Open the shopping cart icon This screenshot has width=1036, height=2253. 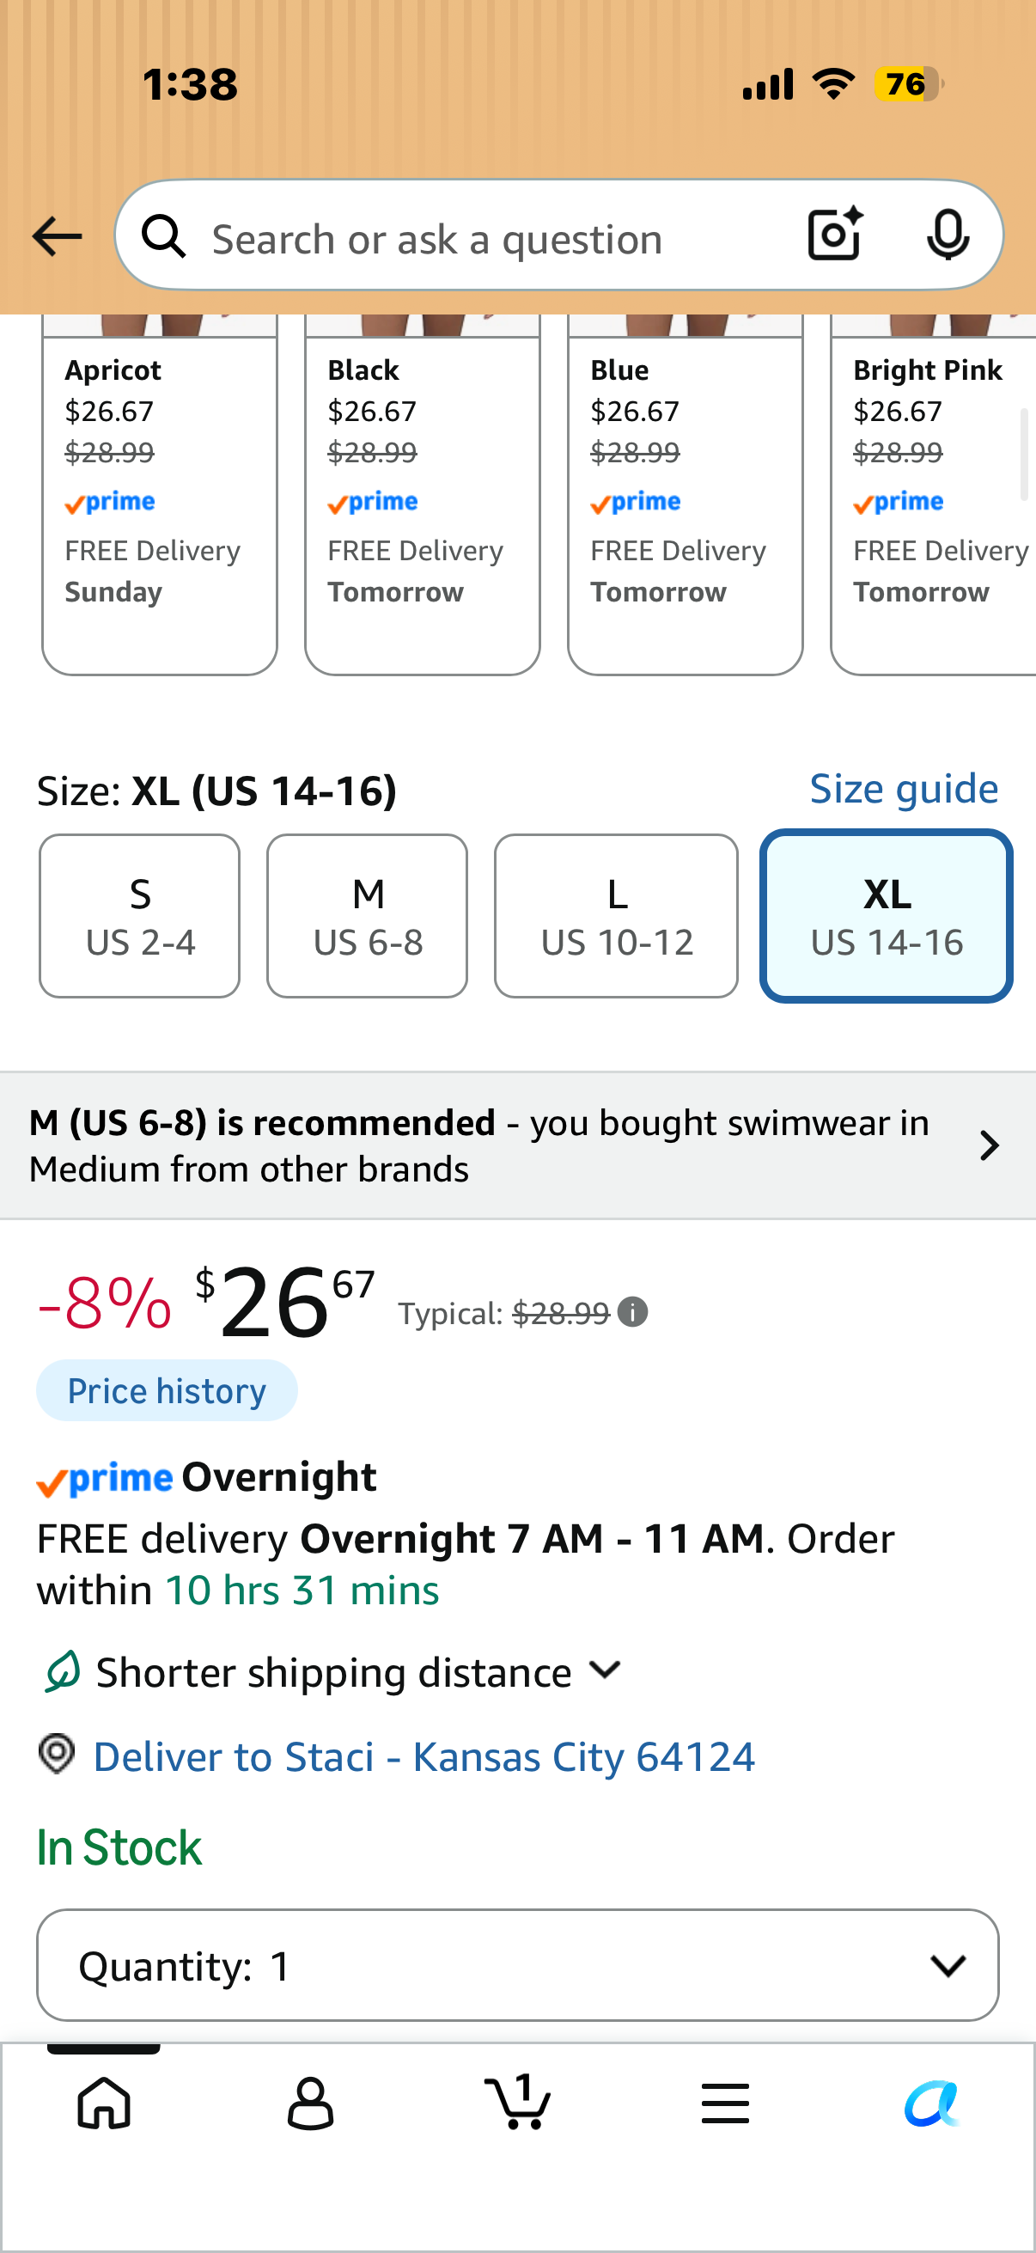click(517, 2101)
